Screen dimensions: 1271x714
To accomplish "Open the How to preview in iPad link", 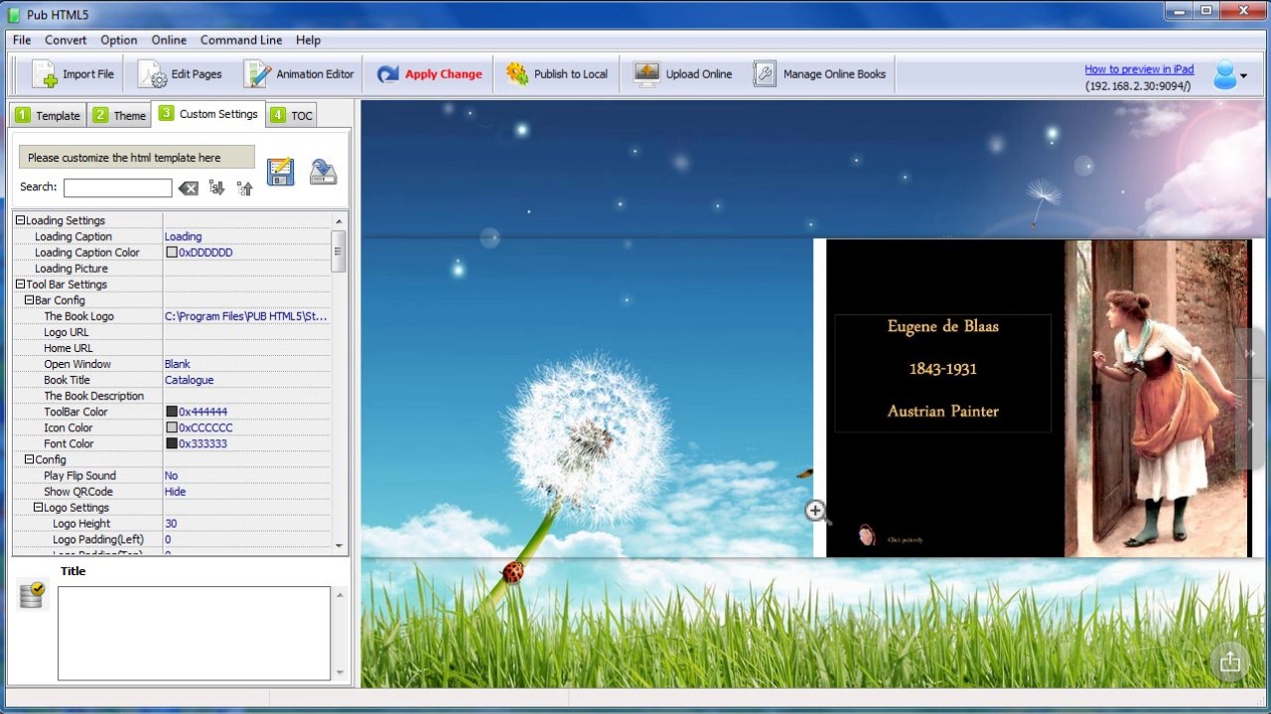I will 1139,69.
